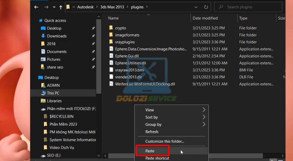Open the Phần Mềm 2023 folder
The height and width of the screenshot is (161, 293).
[63, 124]
